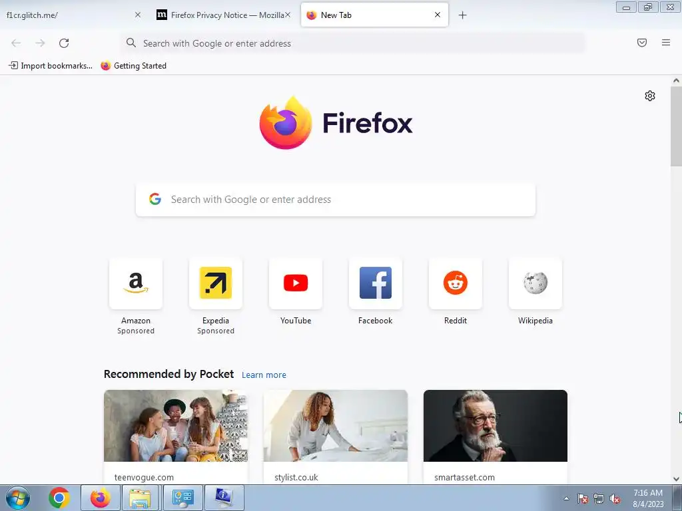682x511 pixels.
Task: Focus the center Google search box
Action: [x=336, y=200]
